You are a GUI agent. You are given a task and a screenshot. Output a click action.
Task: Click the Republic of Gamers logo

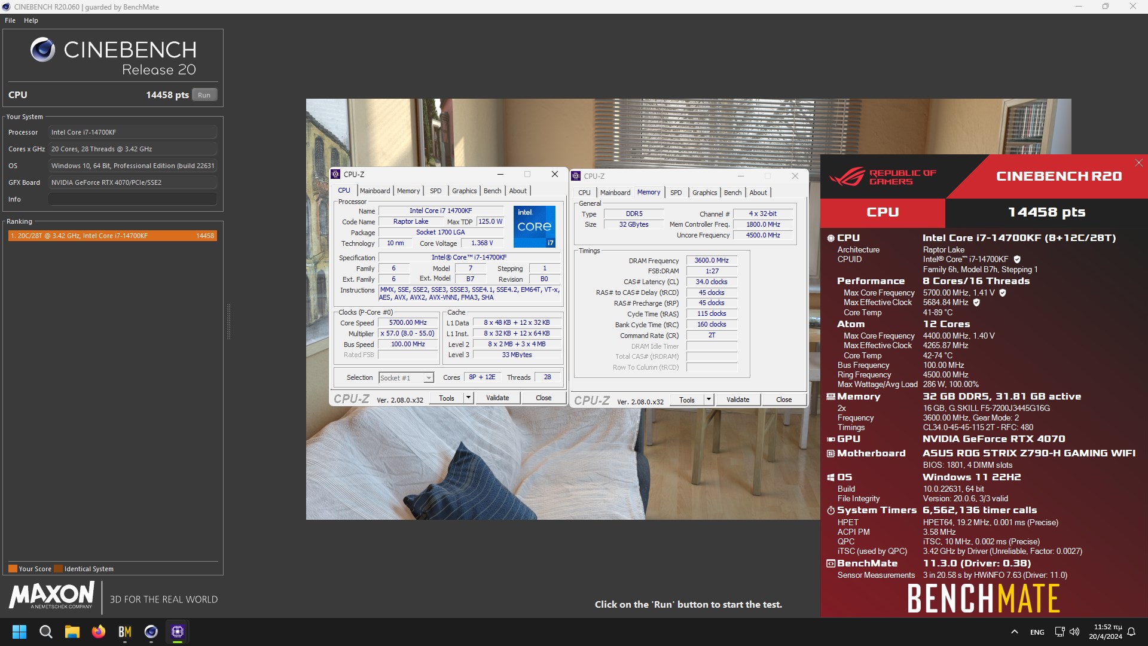(883, 176)
